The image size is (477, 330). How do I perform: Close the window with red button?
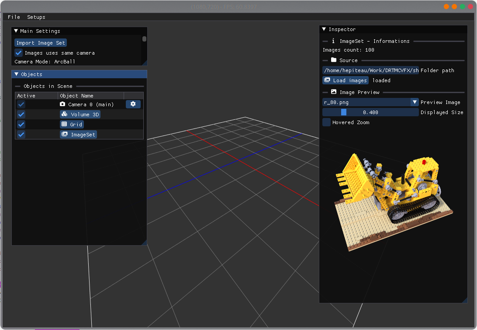tap(471, 7)
